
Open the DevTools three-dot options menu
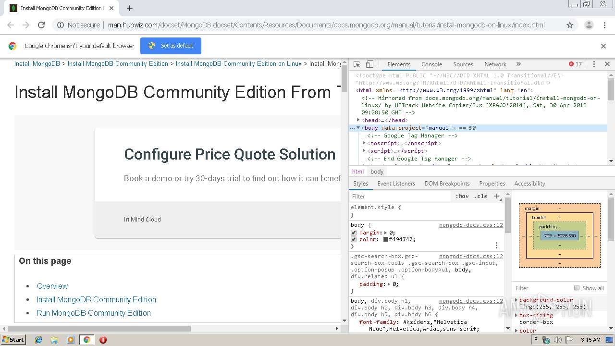594,64
